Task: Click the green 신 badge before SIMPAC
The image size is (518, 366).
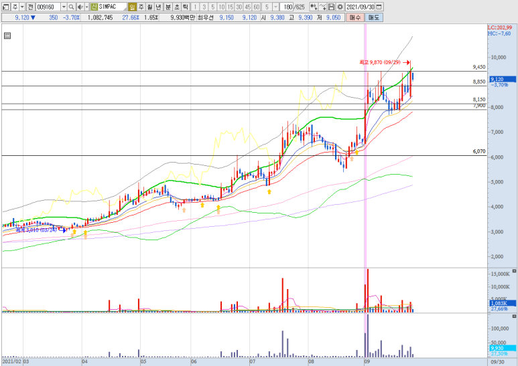Action: pyautogui.click(x=94, y=7)
